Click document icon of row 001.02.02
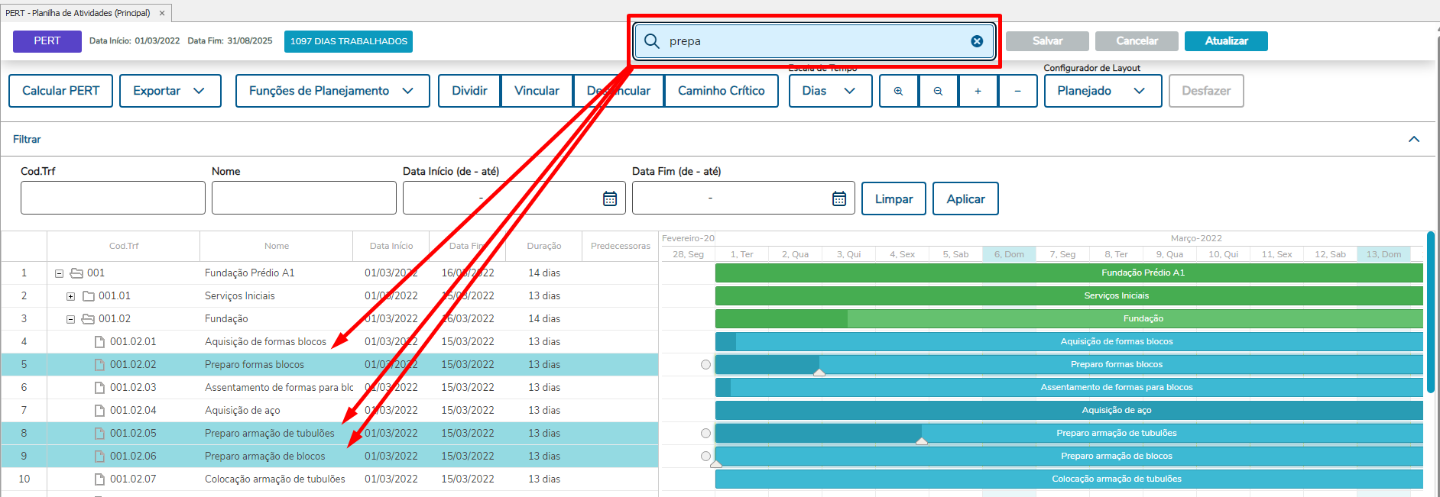This screenshot has width=1440, height=497. (99, 364)
